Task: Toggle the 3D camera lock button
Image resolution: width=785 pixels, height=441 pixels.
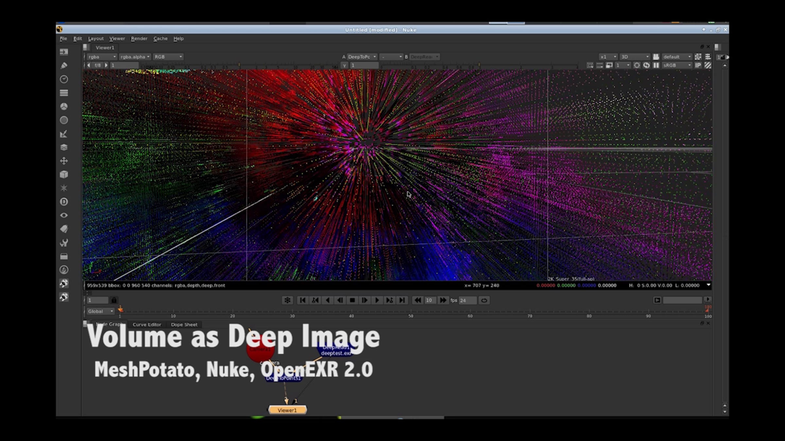Action: [x=656, y=57]
